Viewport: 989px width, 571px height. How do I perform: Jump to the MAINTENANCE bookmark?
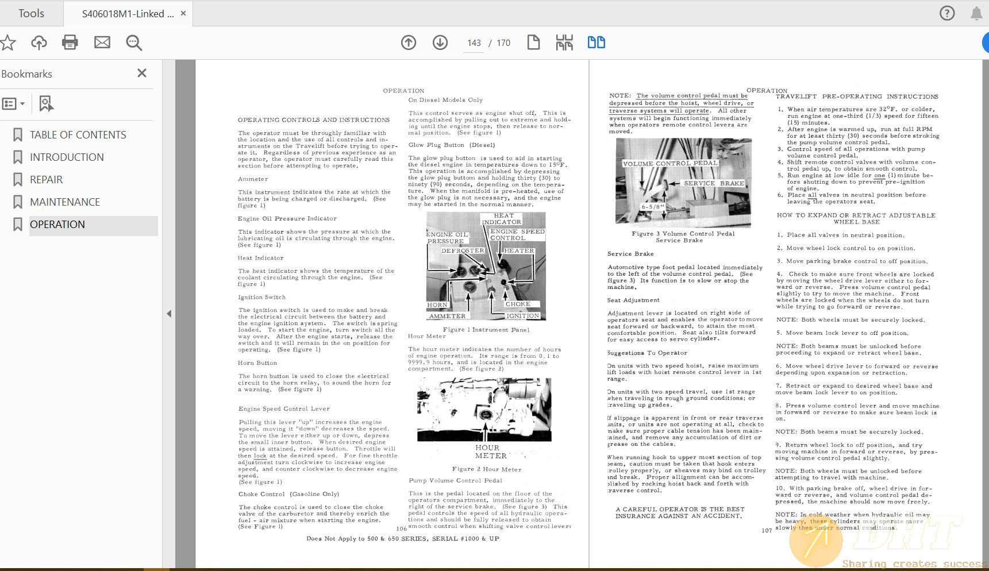[x=65, y=202]
